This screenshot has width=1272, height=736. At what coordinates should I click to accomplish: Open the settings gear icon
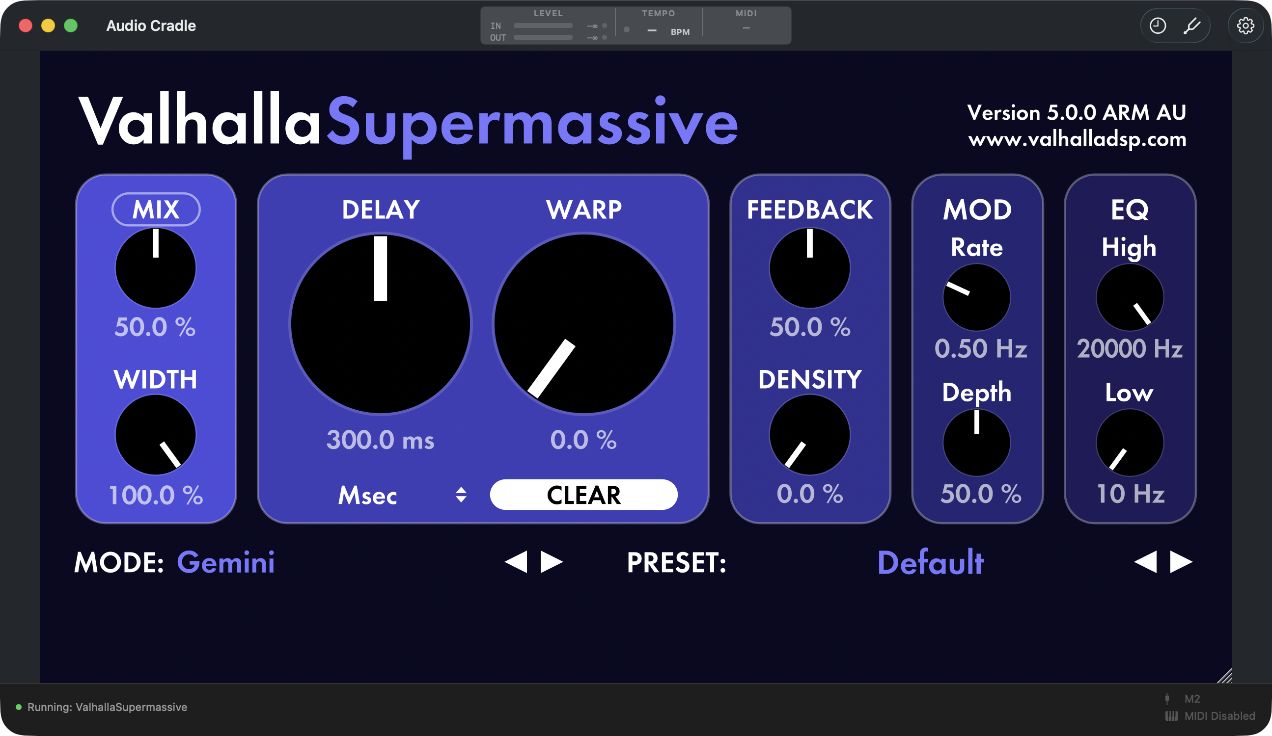(1245, 26)
